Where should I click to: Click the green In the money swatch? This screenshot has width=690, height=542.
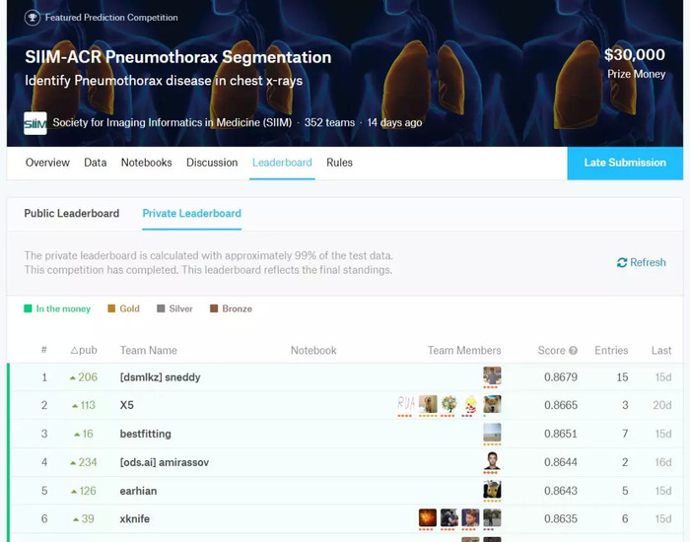click(x=28, y=308)
